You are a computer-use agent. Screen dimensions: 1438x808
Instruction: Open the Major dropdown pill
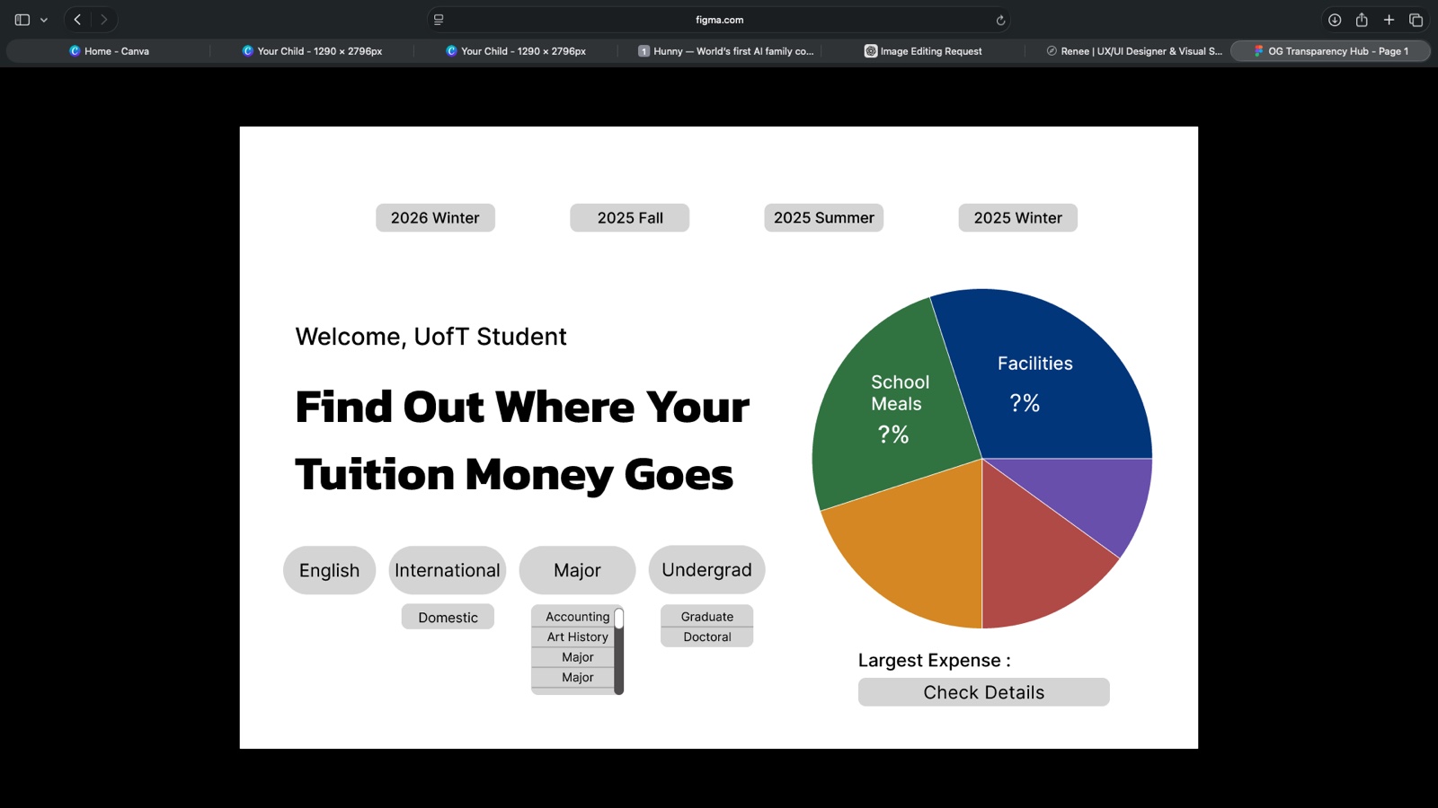pos(577,570)
